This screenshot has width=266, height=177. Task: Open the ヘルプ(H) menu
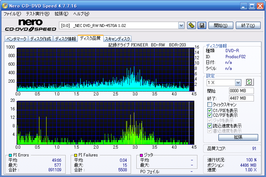click(81, 14)
